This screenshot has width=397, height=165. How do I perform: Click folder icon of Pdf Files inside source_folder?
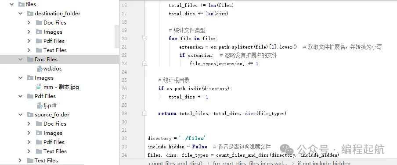[39, 142]
